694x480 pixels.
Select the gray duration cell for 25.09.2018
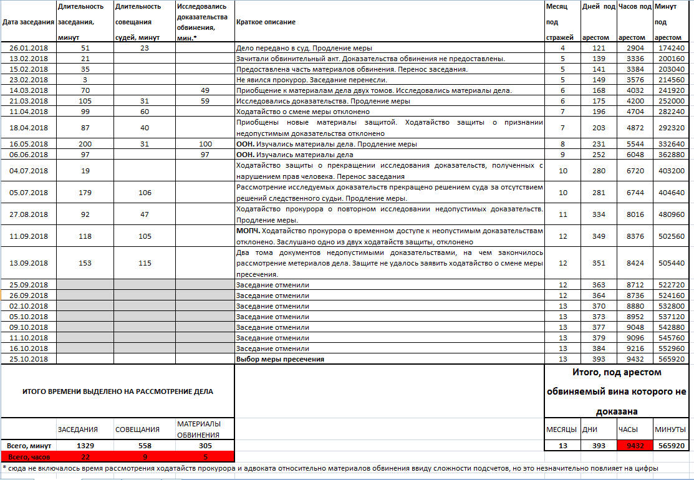point(85,285)
